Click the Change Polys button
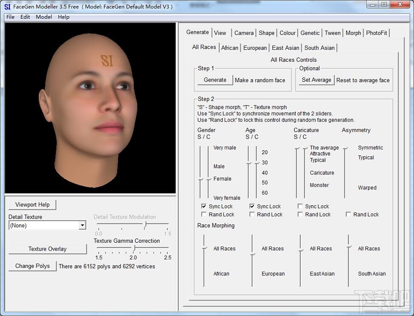 (32, 266)
